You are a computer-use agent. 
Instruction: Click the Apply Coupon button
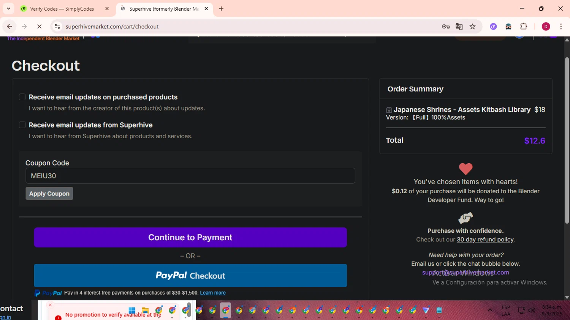(49, 194)
